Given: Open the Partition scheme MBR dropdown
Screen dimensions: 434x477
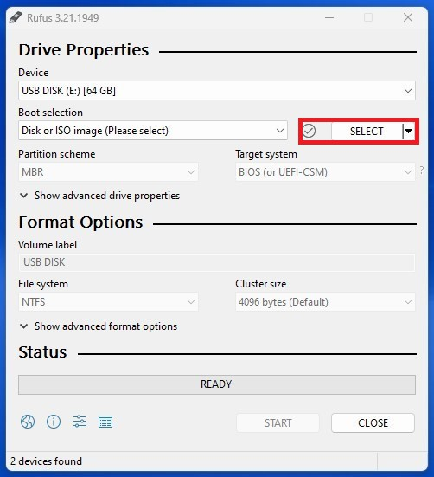Looking at the screenshot, I should pyautogui.click(x=108, y=172).
